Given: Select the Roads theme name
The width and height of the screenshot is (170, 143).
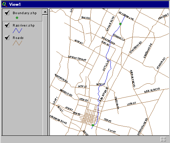Looking at the screenshot, I should pyautogui.click(x=18, y=38).
